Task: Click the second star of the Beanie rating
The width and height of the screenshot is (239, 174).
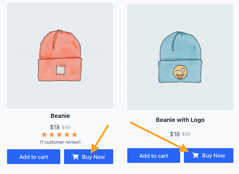Action: [52, 134]
